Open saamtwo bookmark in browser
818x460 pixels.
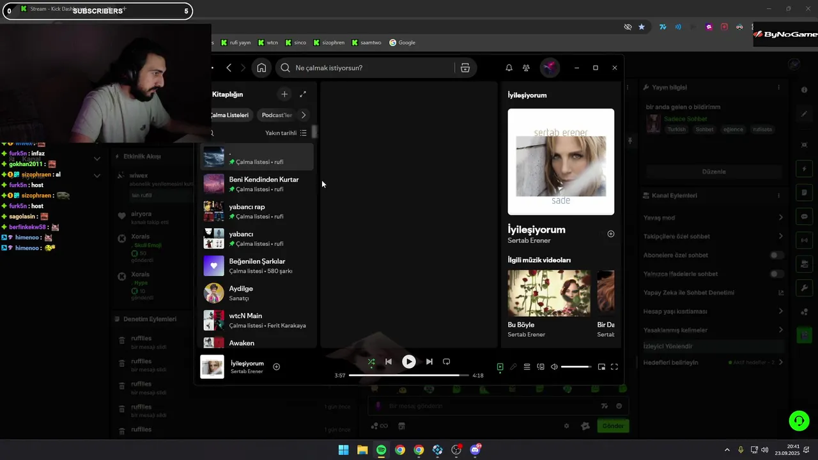(x=366, y=43)
